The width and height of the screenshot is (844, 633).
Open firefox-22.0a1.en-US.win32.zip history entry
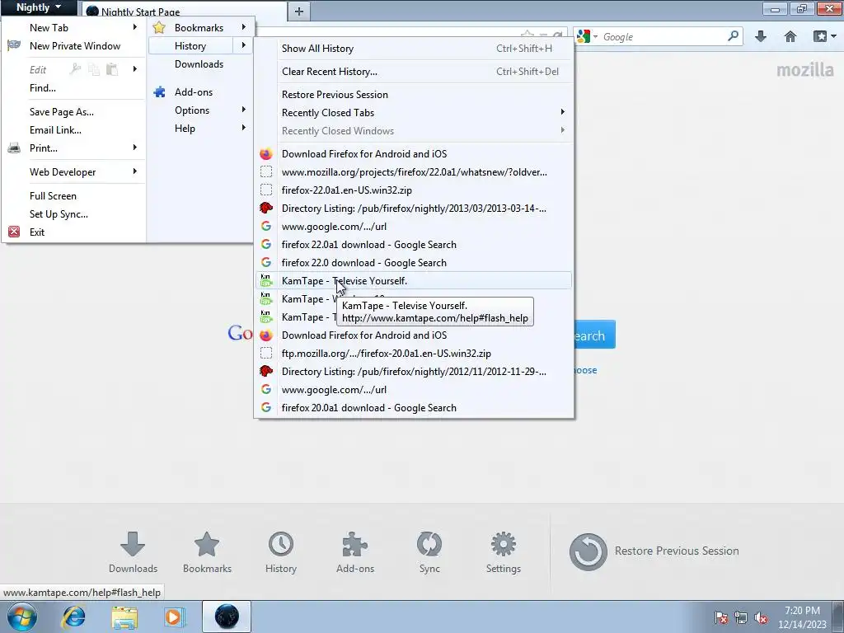[414, 190]
